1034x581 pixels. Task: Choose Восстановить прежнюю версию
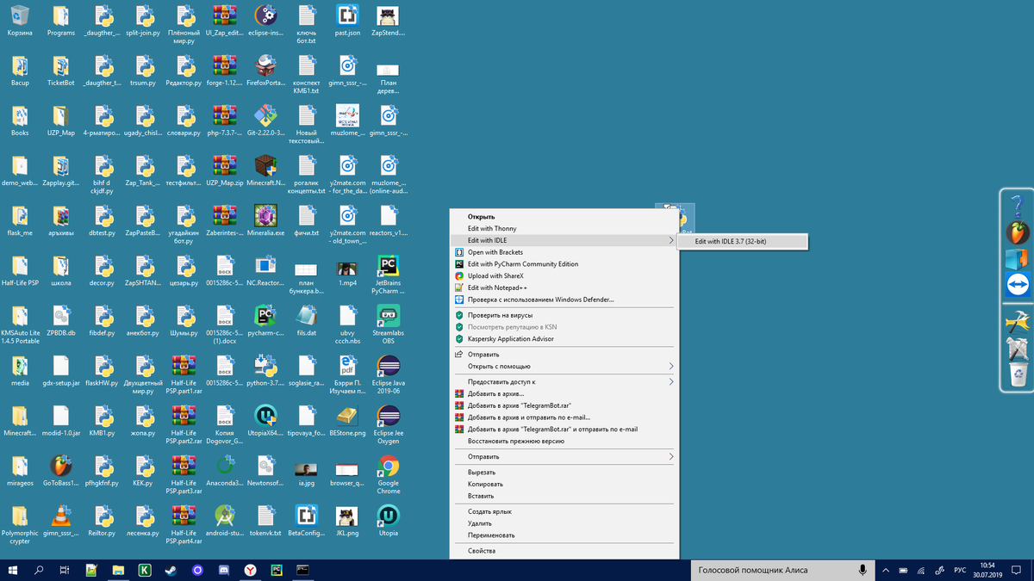tap(564, 441)
